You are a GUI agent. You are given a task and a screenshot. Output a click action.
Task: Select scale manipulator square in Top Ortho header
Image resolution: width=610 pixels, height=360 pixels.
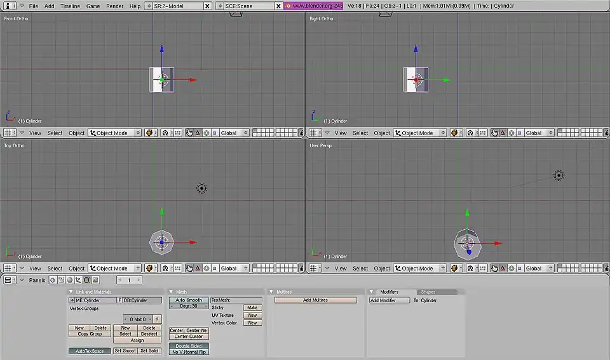point(214,269)
